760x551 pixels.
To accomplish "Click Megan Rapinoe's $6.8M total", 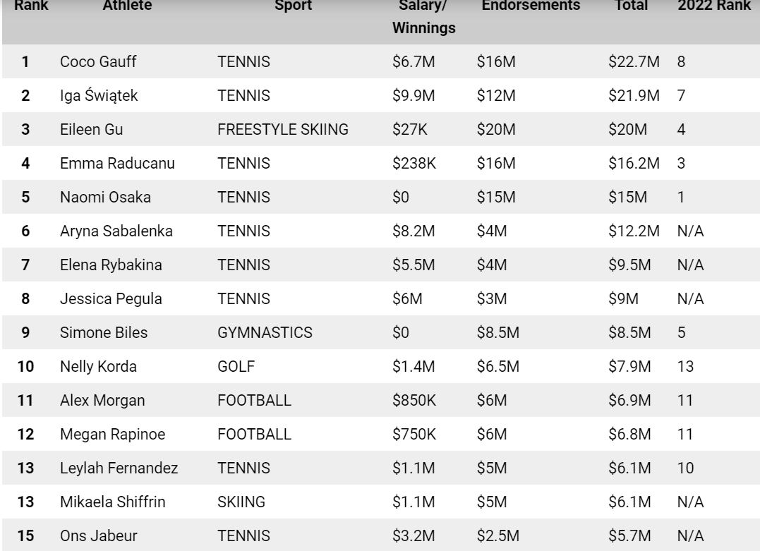I will pyautogui.click(x=629, y=434).
